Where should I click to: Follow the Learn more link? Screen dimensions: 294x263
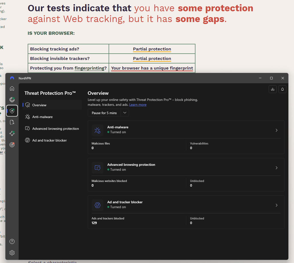(x=138, y=105)
